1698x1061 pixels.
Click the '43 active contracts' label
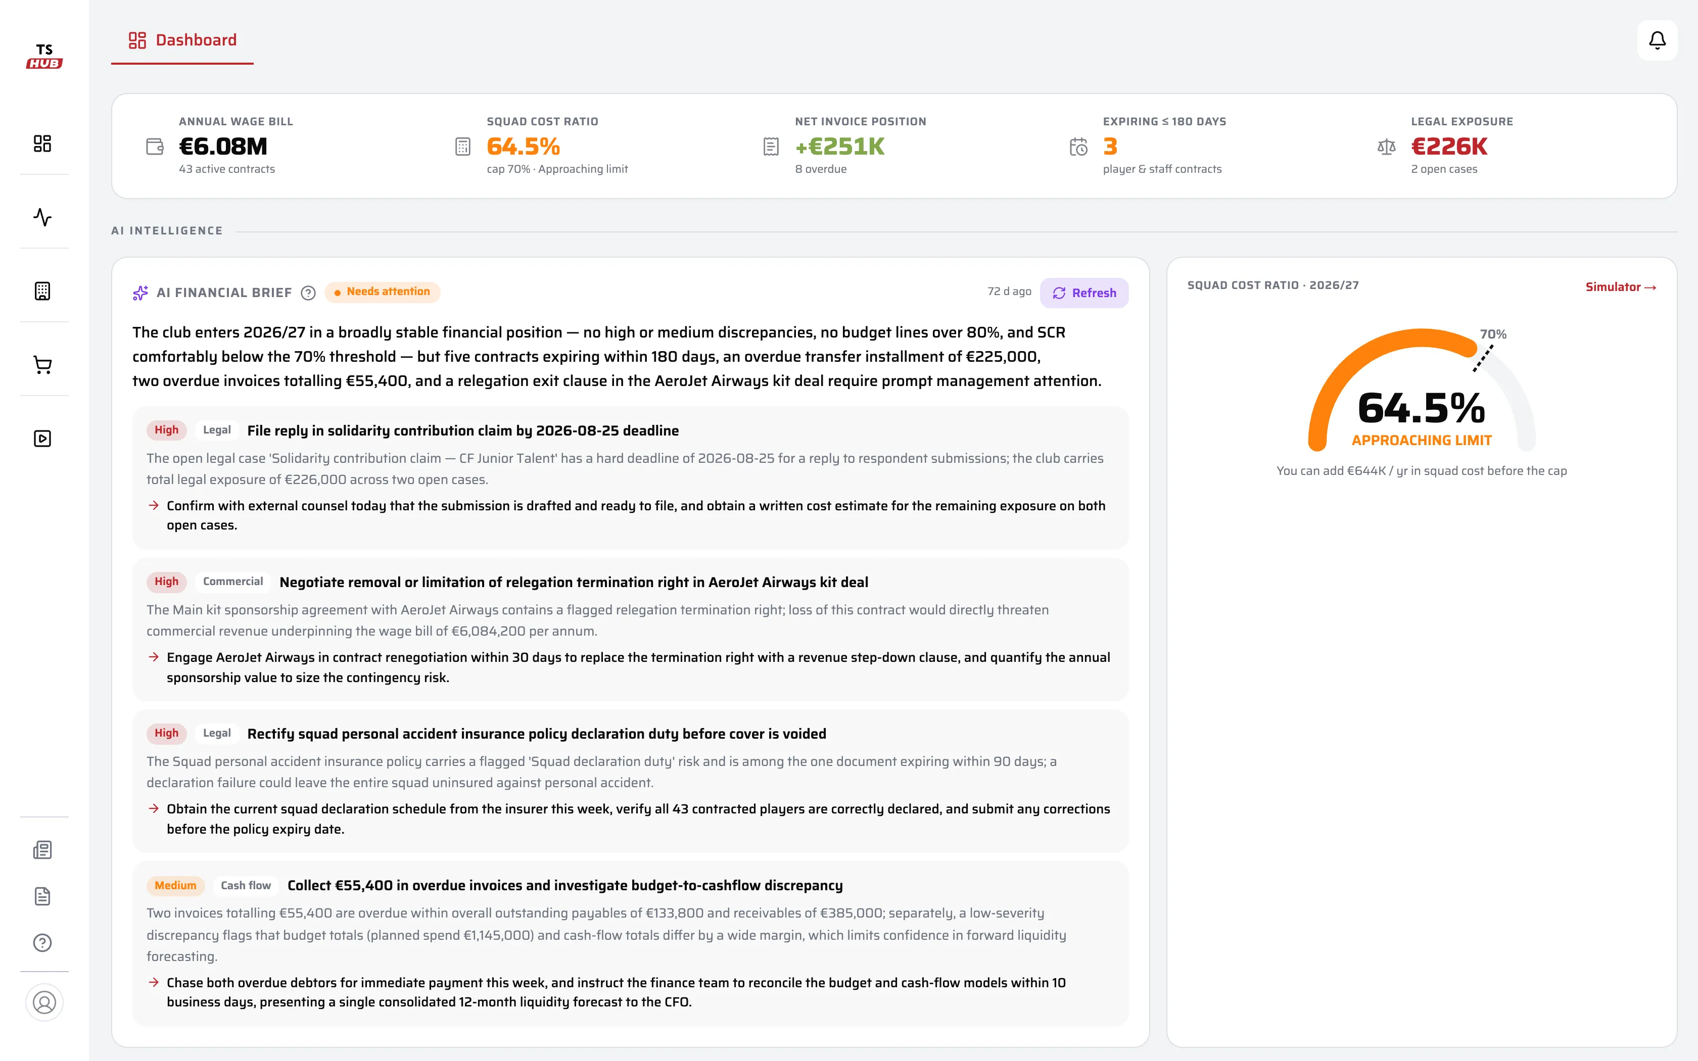pos(226,169)
